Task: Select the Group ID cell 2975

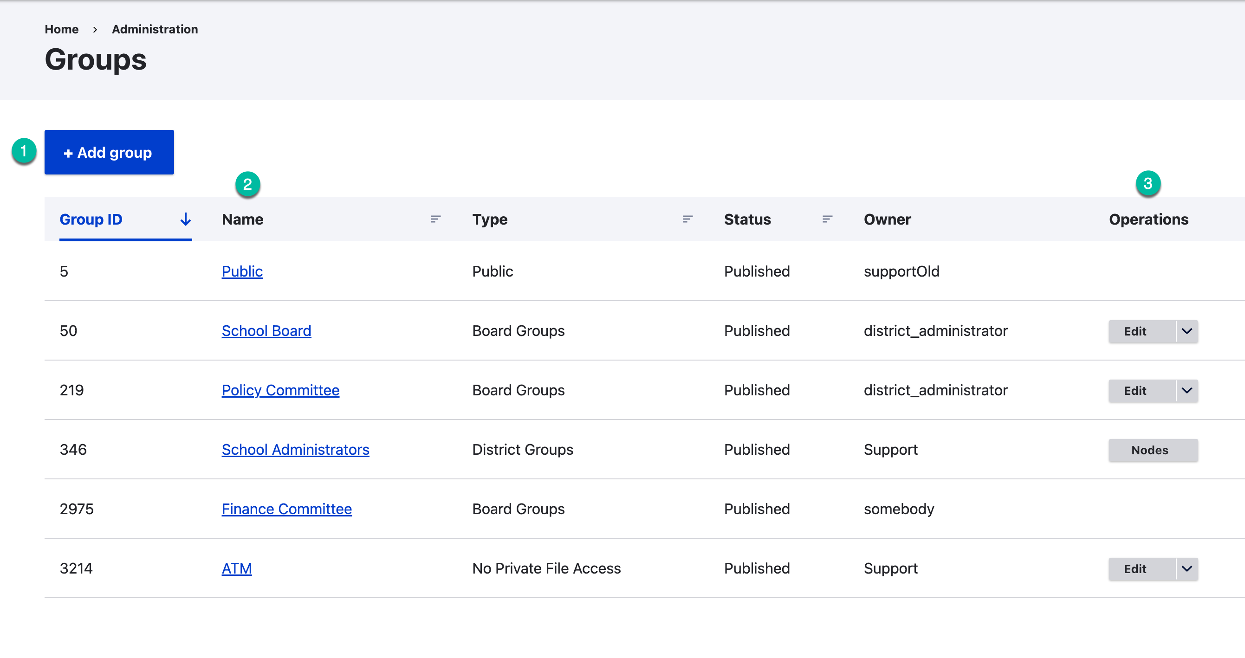Action: click(x=77, y=509)
